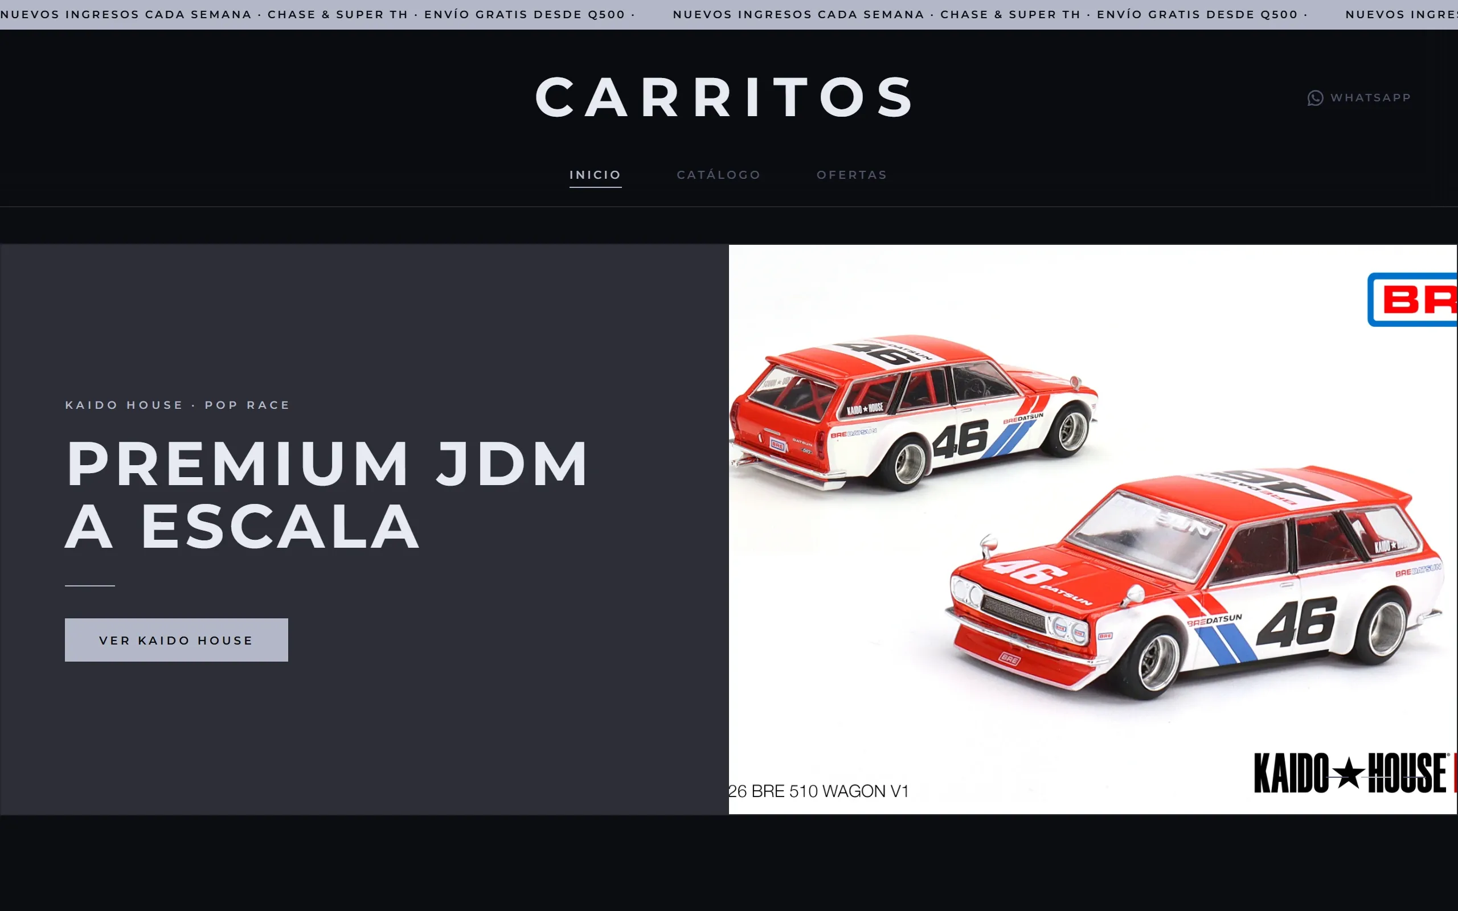Select the PREMIUM JDM A ESCALA heading
Image resolution: width=1458 pixels, height=911 pixels.
[x=327, y=494]
